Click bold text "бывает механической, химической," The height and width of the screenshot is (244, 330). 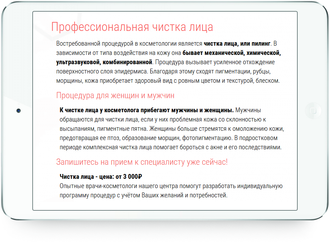(232, 53)
